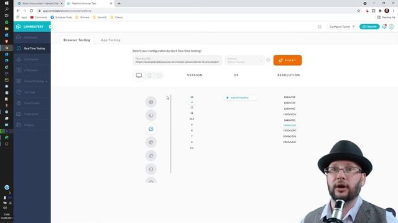
Task: Switch to mobile device type
Action: tap(149, 76)
